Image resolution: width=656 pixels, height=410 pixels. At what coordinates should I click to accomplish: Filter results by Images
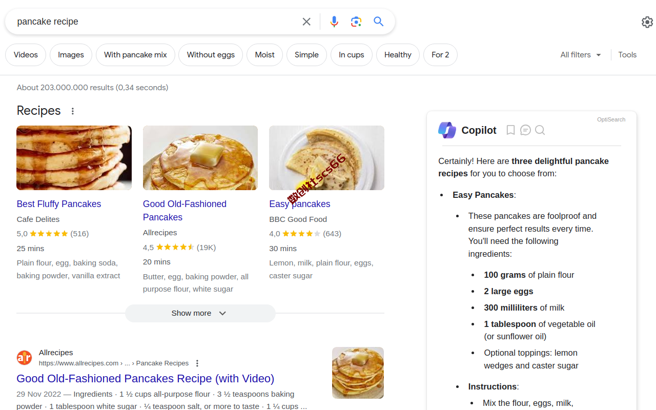tap(71, 55)
